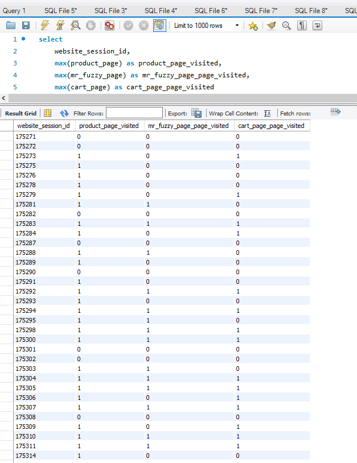357x463 pixels.
Task: Focus the Filter Rows input field
Action: tap(134, 113)
